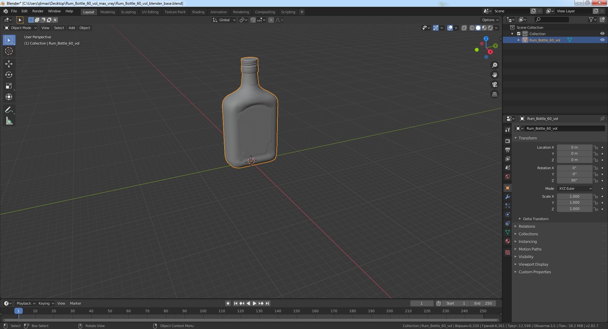Open the Render properties tab
Viewport: 608px width, 329px height.
[x=508, y=141]
